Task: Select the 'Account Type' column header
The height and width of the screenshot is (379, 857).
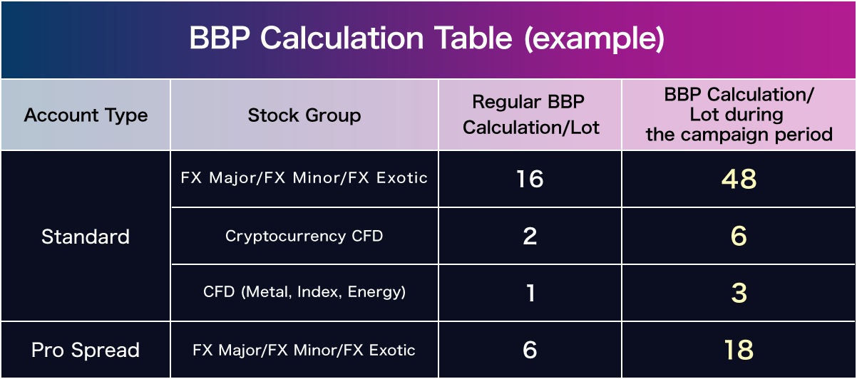Action: pos(86,115)
